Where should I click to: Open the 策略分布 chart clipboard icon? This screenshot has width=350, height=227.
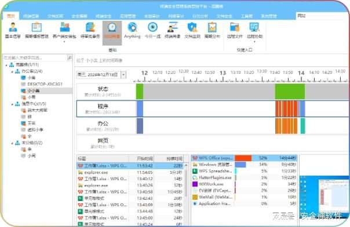tap(212, 27)
